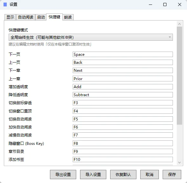Click the 导出设置 button
Viewport: 187px width, 183px height.
click(63, 175)
